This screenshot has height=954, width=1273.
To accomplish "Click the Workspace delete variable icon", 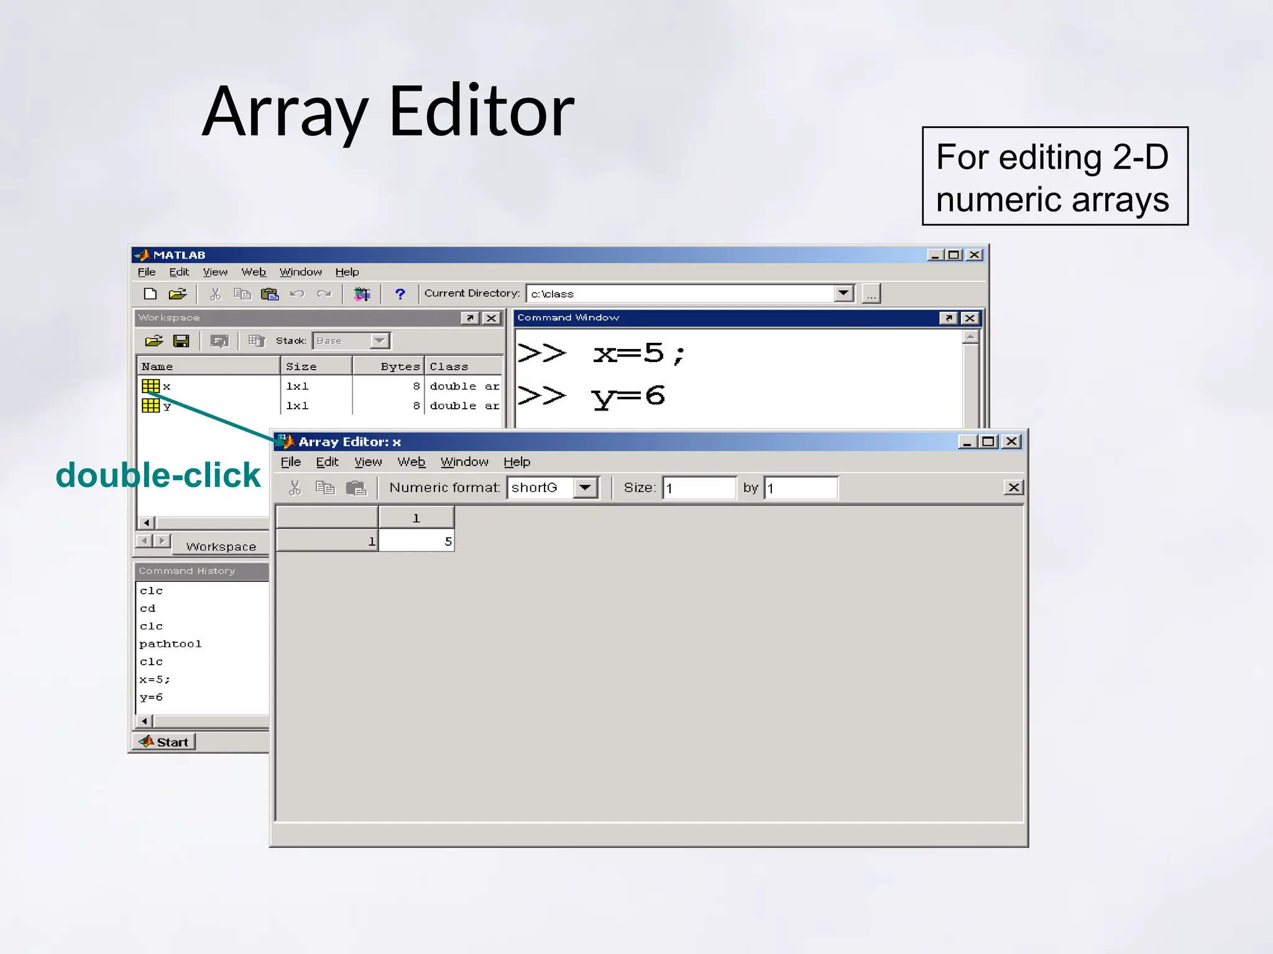I will click(256, 340).
